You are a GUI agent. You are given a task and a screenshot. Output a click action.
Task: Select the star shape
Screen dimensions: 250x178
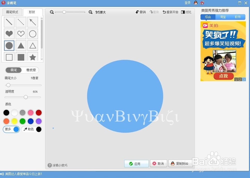(33, 56)
